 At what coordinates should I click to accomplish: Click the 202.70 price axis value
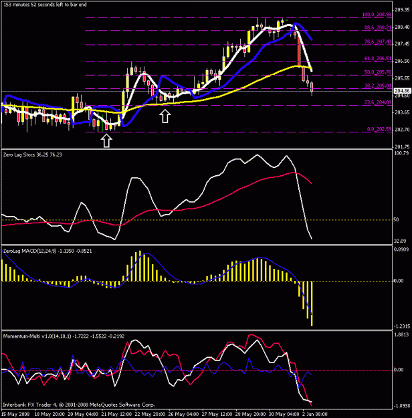(402, 130)
